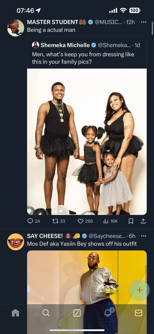Viewport: 154px width, 334px height.
Task: Bookmark MASTER STUDENT's tweet
Action: [131, 221]
